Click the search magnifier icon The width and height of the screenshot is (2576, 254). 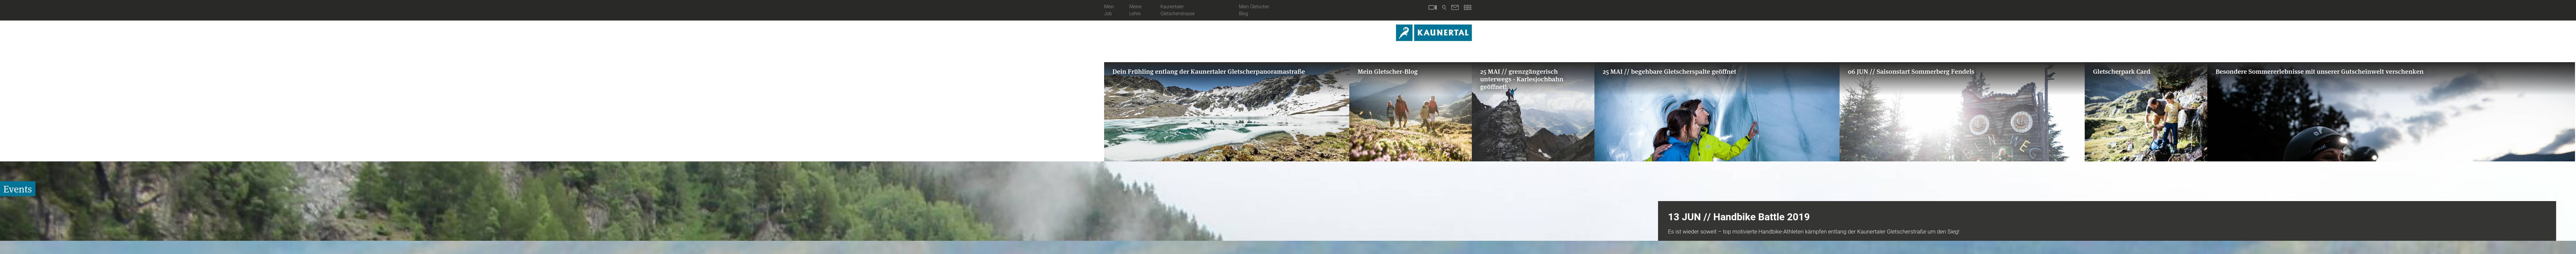1444,7
